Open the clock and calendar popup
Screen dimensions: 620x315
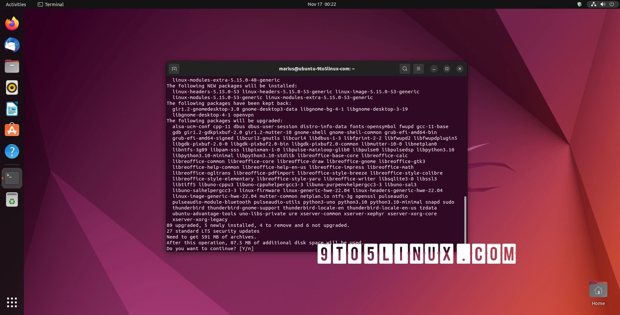pos(321,4)
